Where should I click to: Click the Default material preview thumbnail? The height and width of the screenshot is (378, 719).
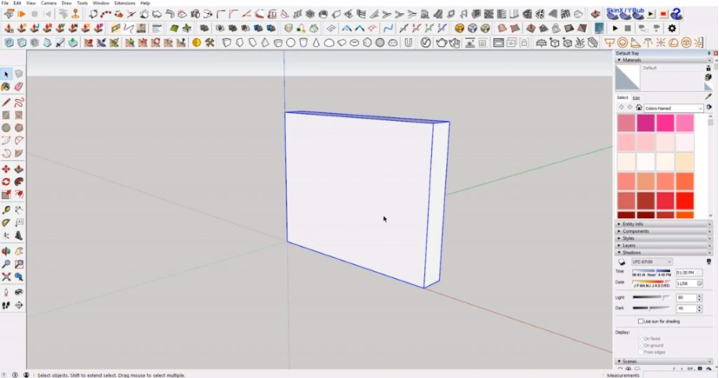(x=628, y=77)
